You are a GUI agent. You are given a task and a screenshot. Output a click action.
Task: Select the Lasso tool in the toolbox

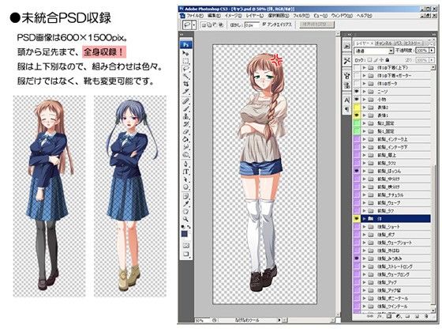[185, 68]
